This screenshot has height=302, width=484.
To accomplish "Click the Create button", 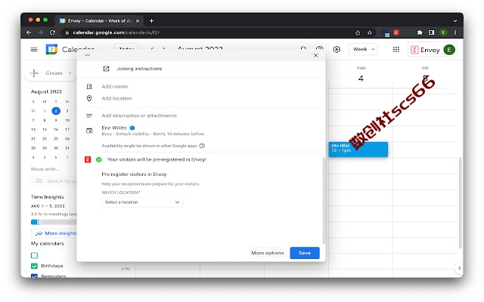I will click(x=49, y=73).
